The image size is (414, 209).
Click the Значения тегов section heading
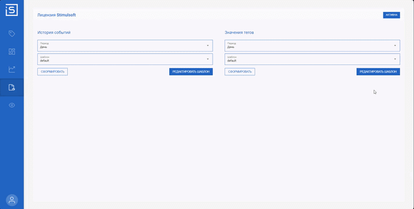pyautogui.click(x=239, y=33)
